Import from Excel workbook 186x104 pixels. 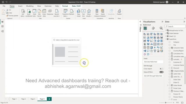click(x=29, y=13)
